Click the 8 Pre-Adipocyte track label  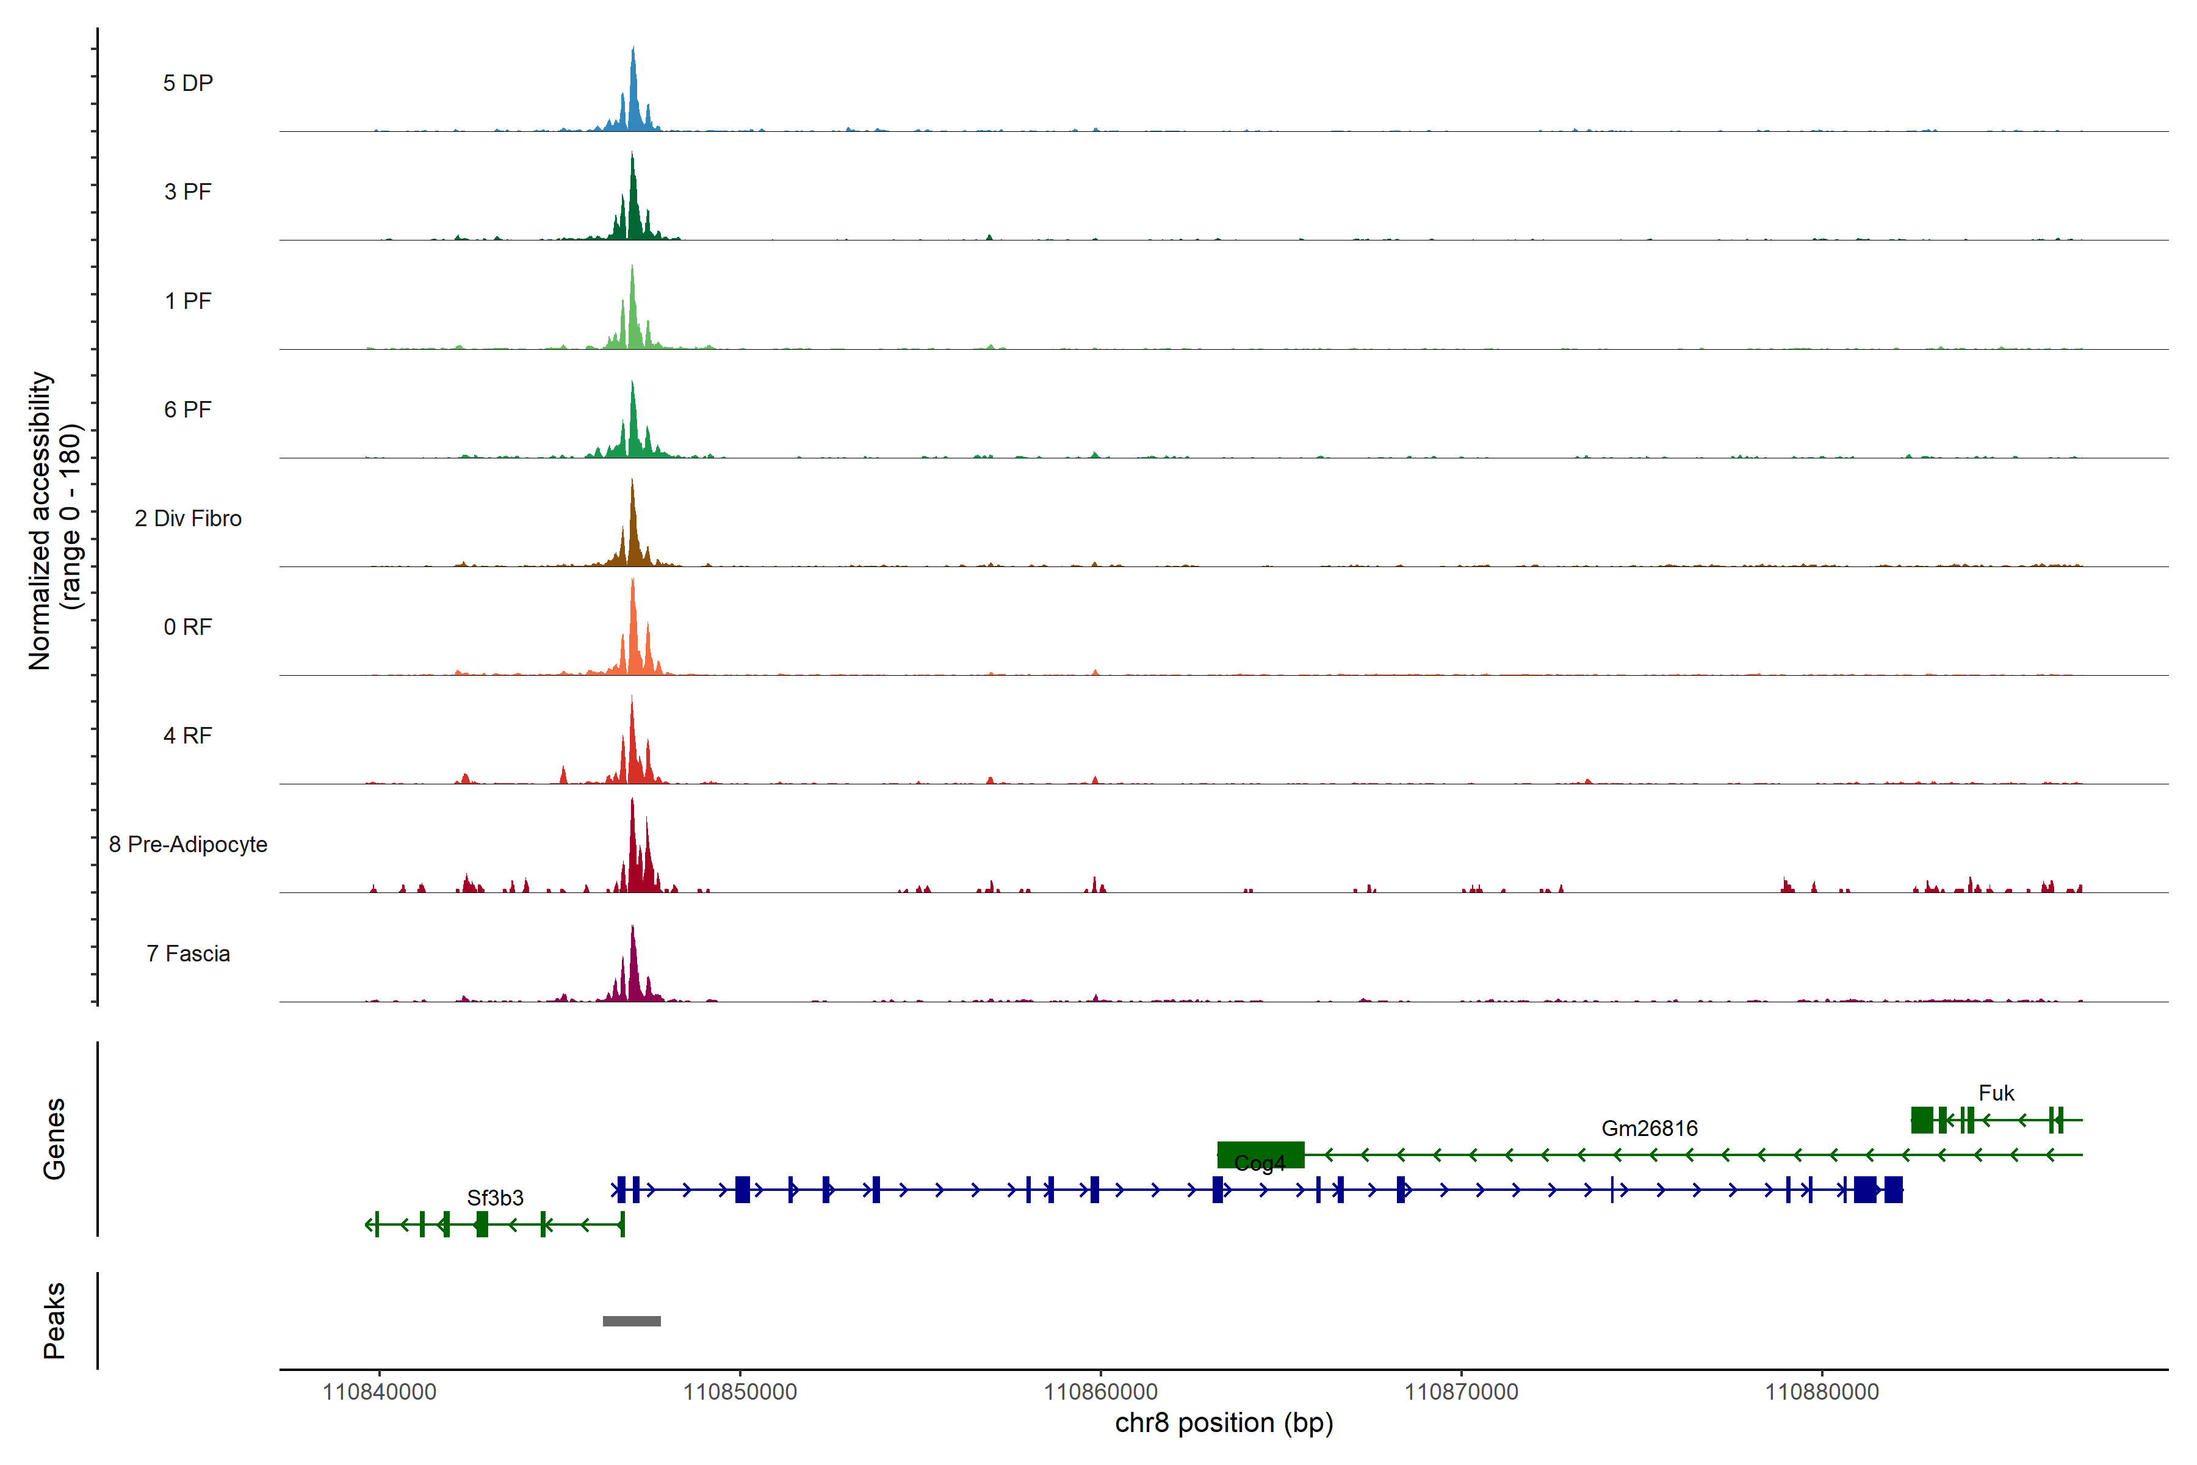coord(188,845)
